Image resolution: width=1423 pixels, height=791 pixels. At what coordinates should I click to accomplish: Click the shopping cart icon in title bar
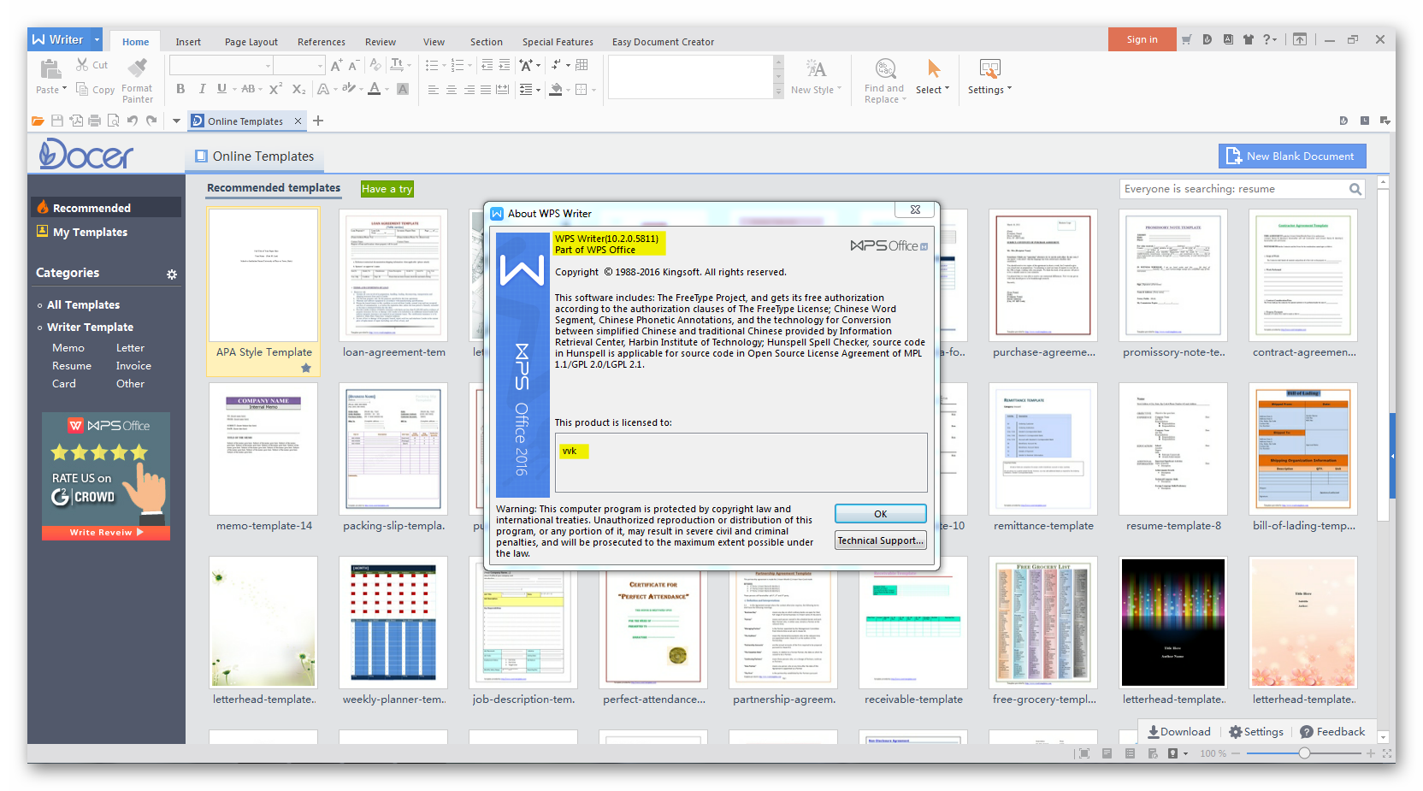pos(1186,39)
